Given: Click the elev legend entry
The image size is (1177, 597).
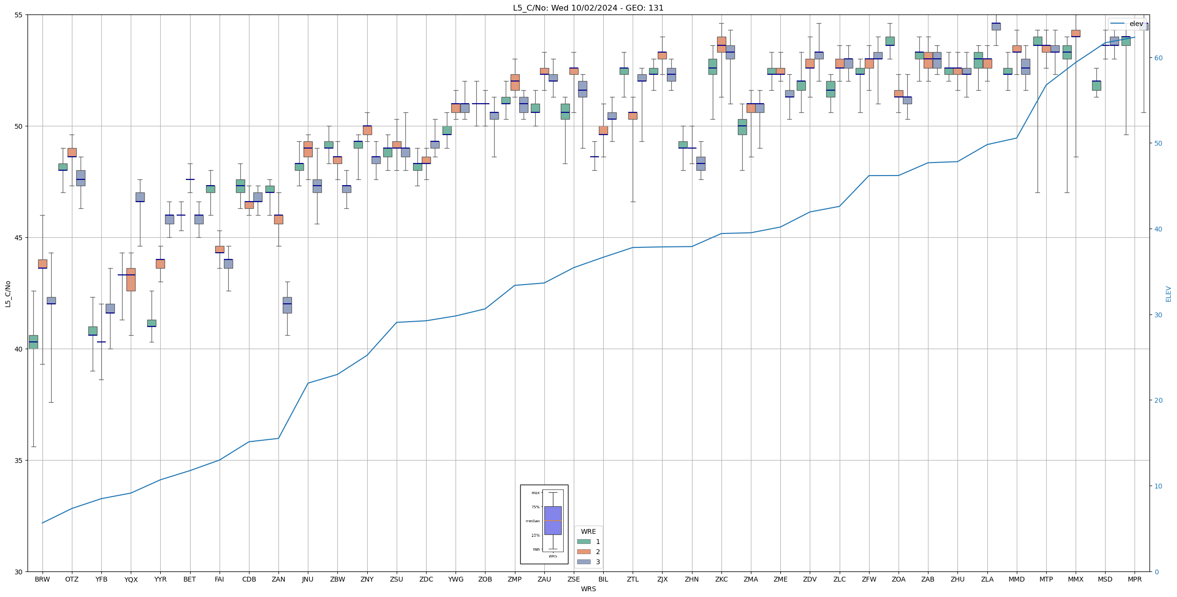Looking at the screenshot, I should click(1127, 24).
